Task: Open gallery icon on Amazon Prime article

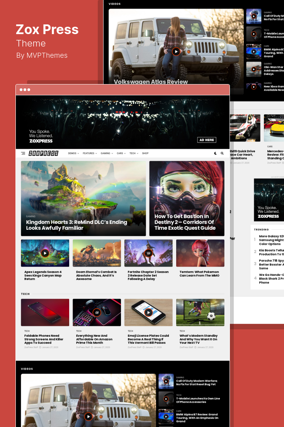Action: pyautogui.click(x=97, y=312)
